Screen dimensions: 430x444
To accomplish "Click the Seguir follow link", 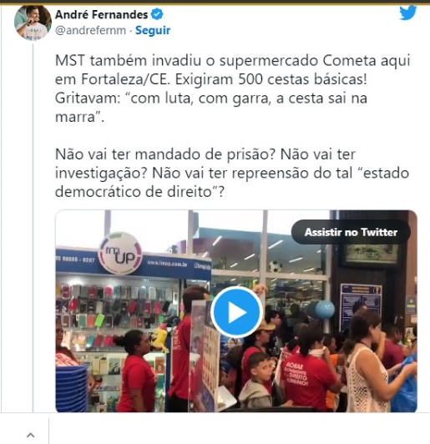I will click(153, 30).
